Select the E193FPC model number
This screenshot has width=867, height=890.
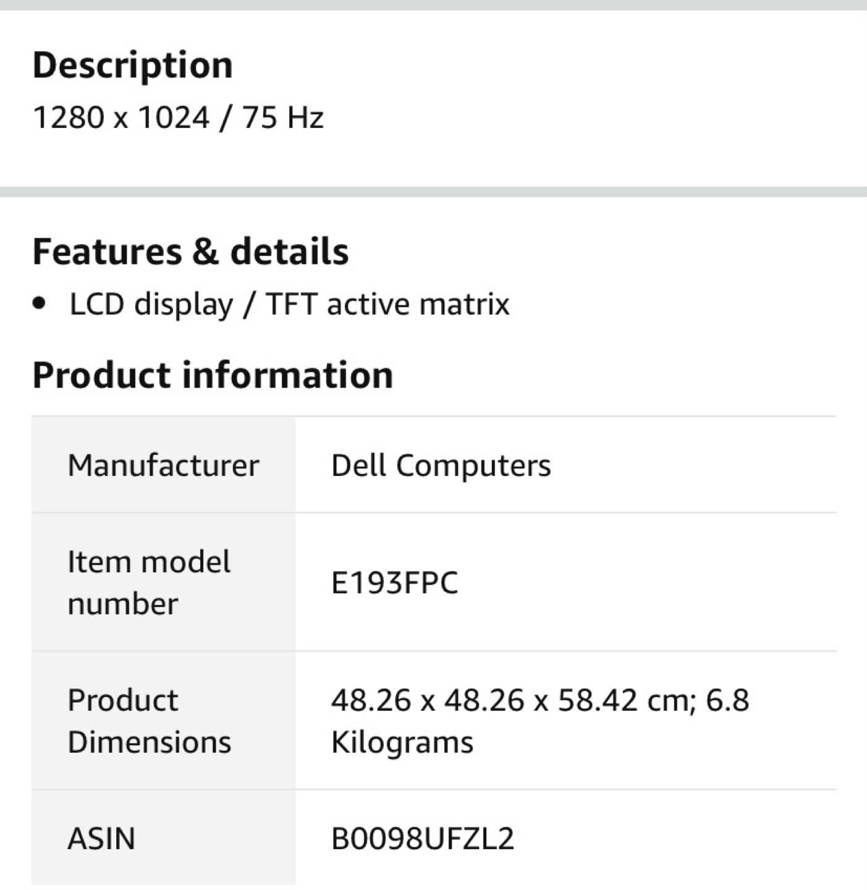394,582
